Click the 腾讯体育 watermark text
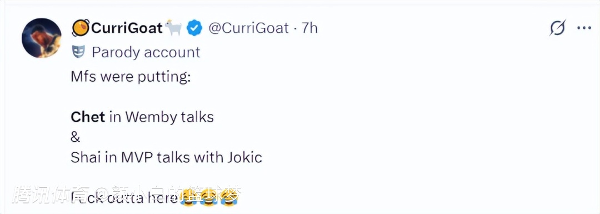 pos(51,195)
